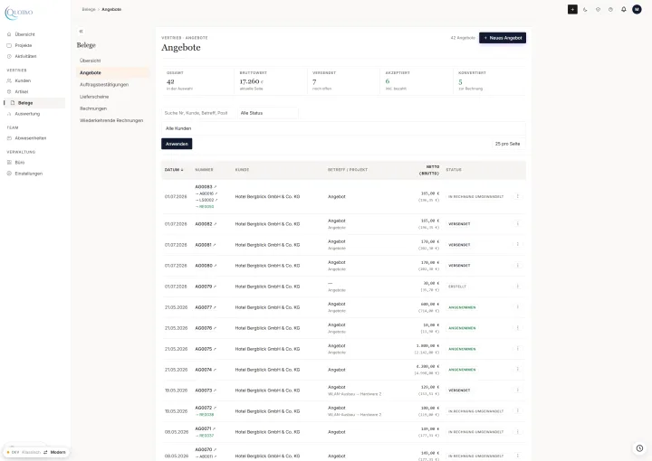
Task: Open the clock icon at bottom right
Action: [x=639, y=448]
